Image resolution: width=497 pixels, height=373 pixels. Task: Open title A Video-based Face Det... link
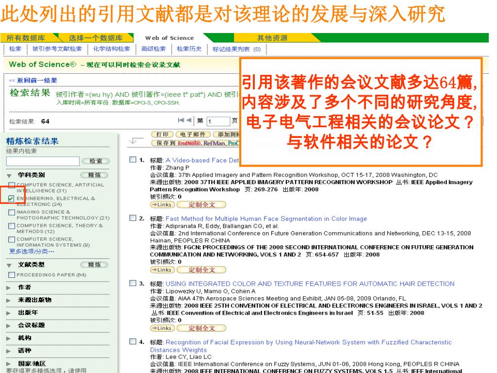[x=202, y=160]
